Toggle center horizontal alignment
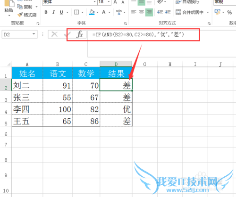236x197 pixels. coord(142,12)
